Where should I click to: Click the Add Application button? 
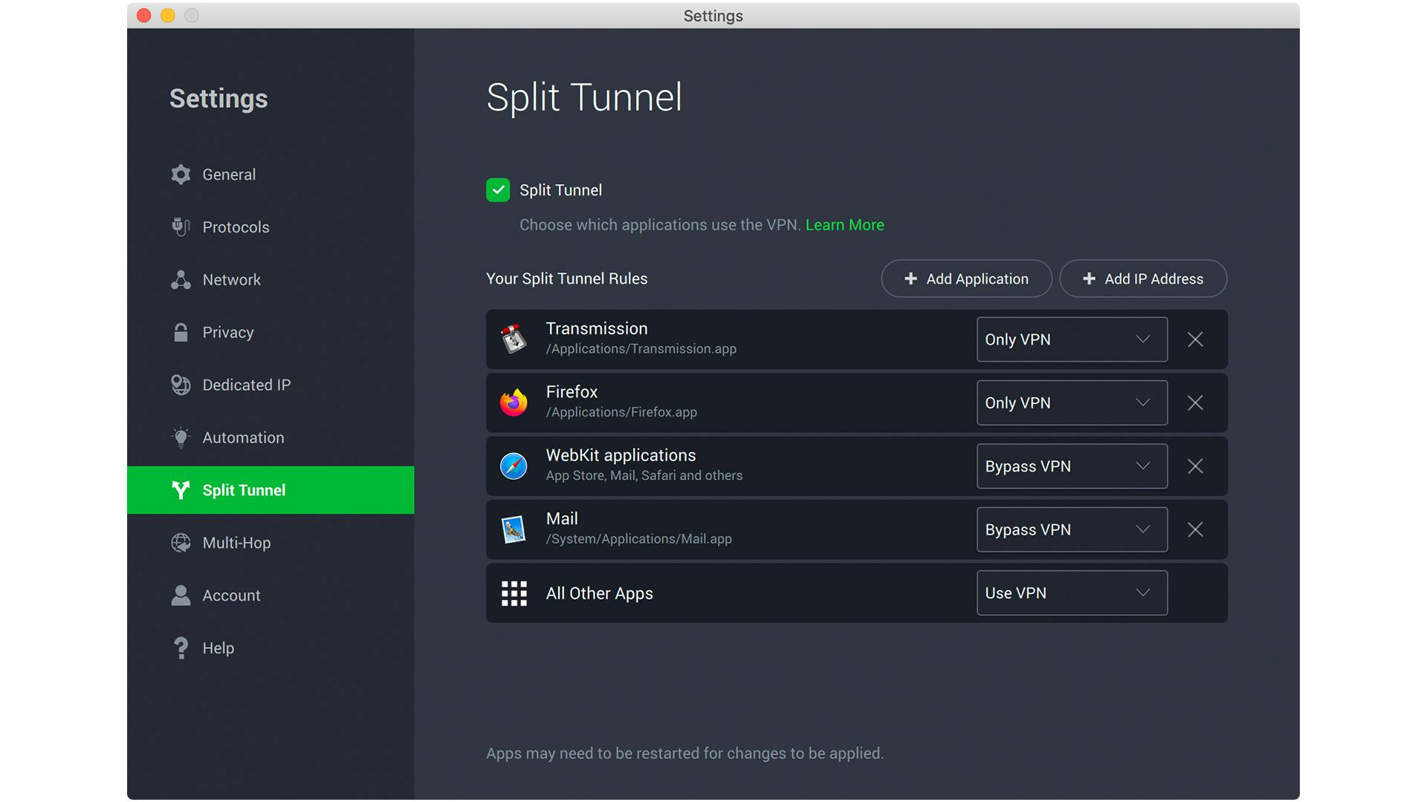(x=966, y=278)
